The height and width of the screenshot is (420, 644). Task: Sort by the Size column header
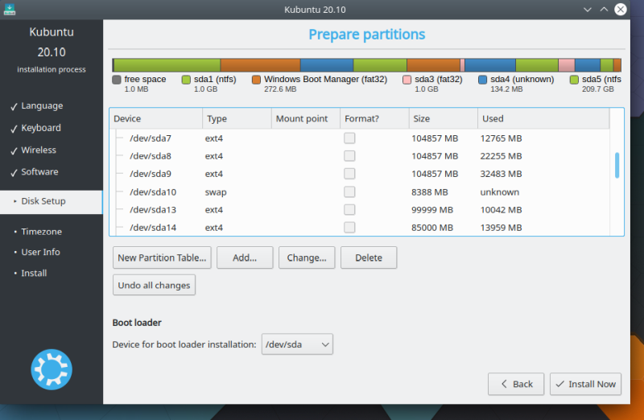point(444,118)
